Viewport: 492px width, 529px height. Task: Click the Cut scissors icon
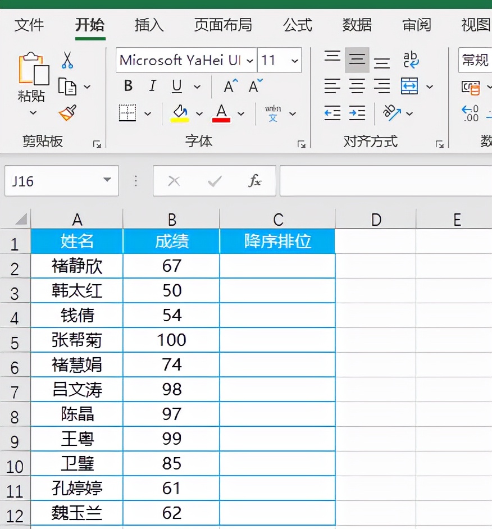click(67, 61)
